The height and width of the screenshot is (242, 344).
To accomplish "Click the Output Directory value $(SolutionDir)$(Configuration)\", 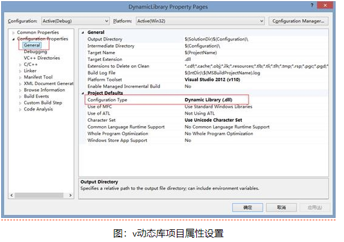I will (x=216, y=39).
